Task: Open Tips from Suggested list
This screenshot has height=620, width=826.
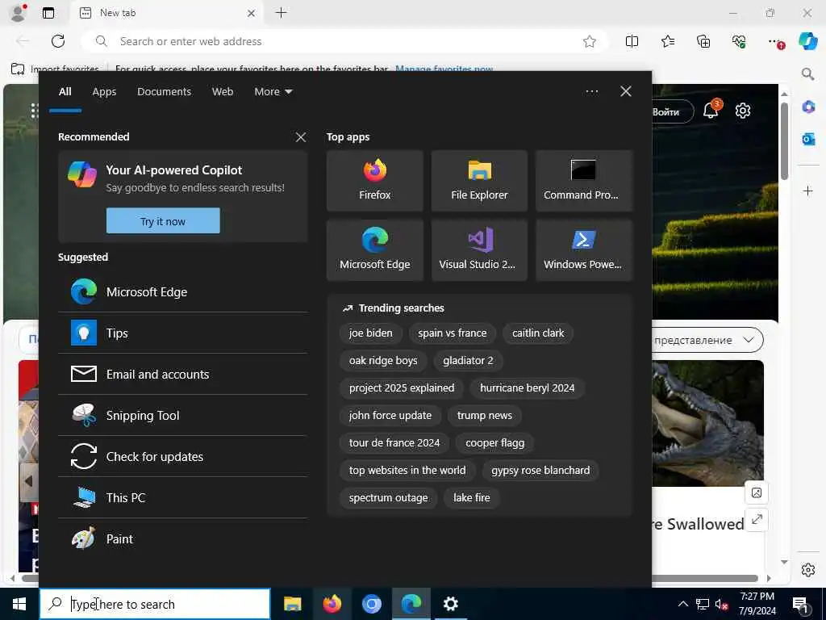Action: pyautogui.click(x=183, y=333)
